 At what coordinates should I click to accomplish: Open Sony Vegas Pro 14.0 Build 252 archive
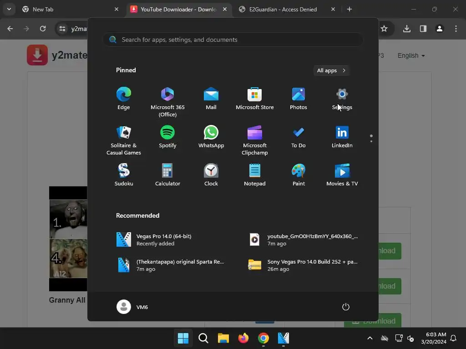click(303, 265)
